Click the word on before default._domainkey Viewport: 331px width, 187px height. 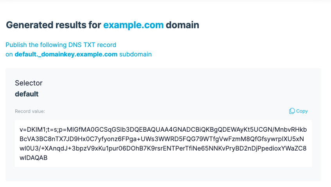pyautogui.click(x=9, y=54)
